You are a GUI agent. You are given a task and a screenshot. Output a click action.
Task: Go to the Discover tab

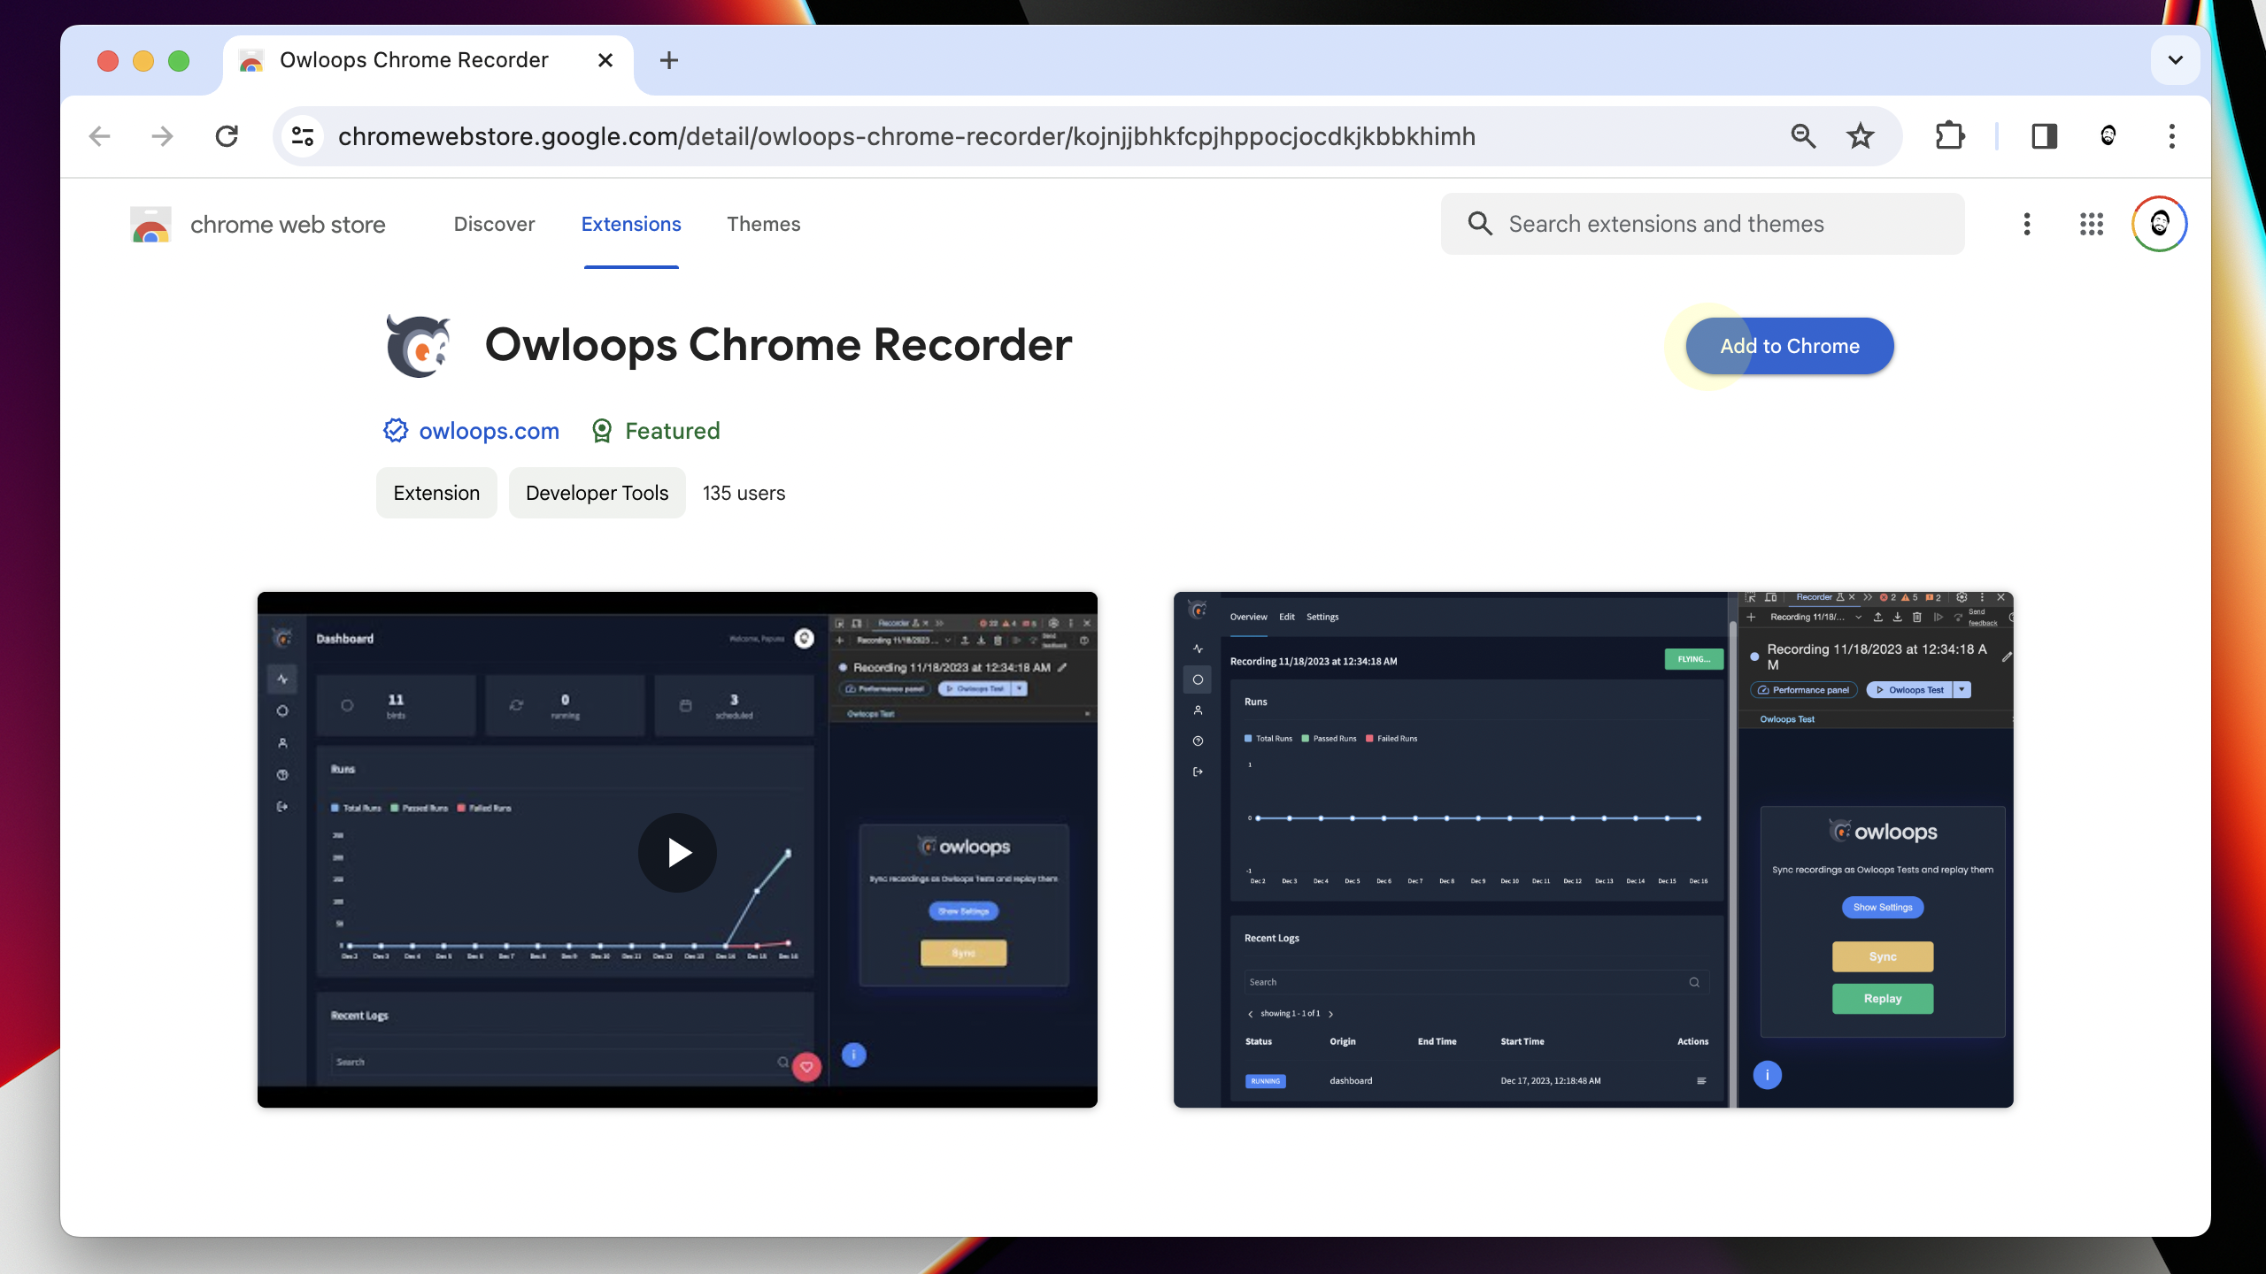(x=494, y=225)
